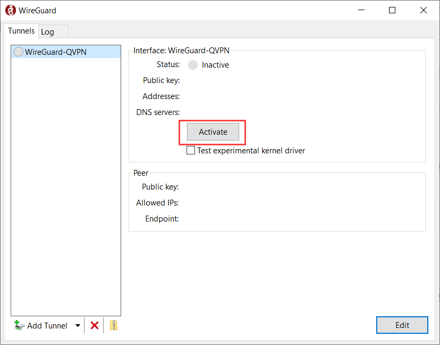
Task: Click the Inactive status text
Action: point(215,65)
